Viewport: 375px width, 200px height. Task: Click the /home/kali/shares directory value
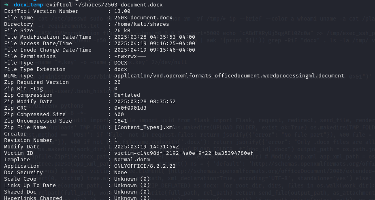pyautogui.click(x=142, y=24)
